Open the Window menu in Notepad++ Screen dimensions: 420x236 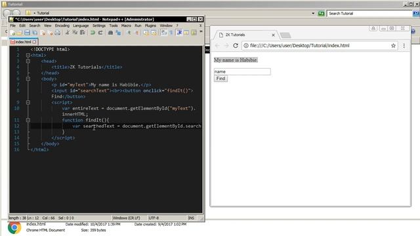(166, 26)
